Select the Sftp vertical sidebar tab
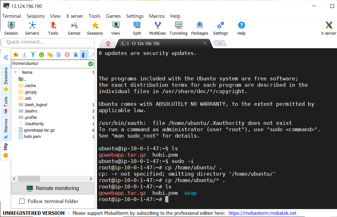This screenshot has height=217, width=337. (6, 150)
